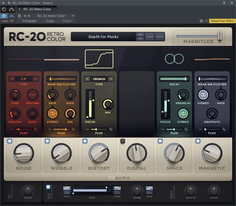The height and width of the screenshot is (206, 236).
Task: Open the sidechain routing icon
Action: point(12,9)
